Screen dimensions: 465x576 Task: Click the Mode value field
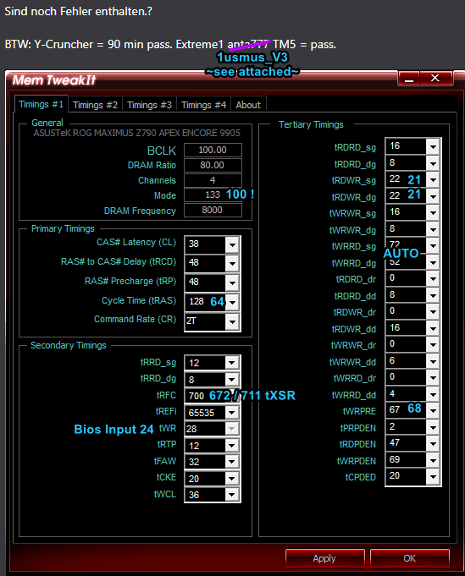click(x=213, y=195)
